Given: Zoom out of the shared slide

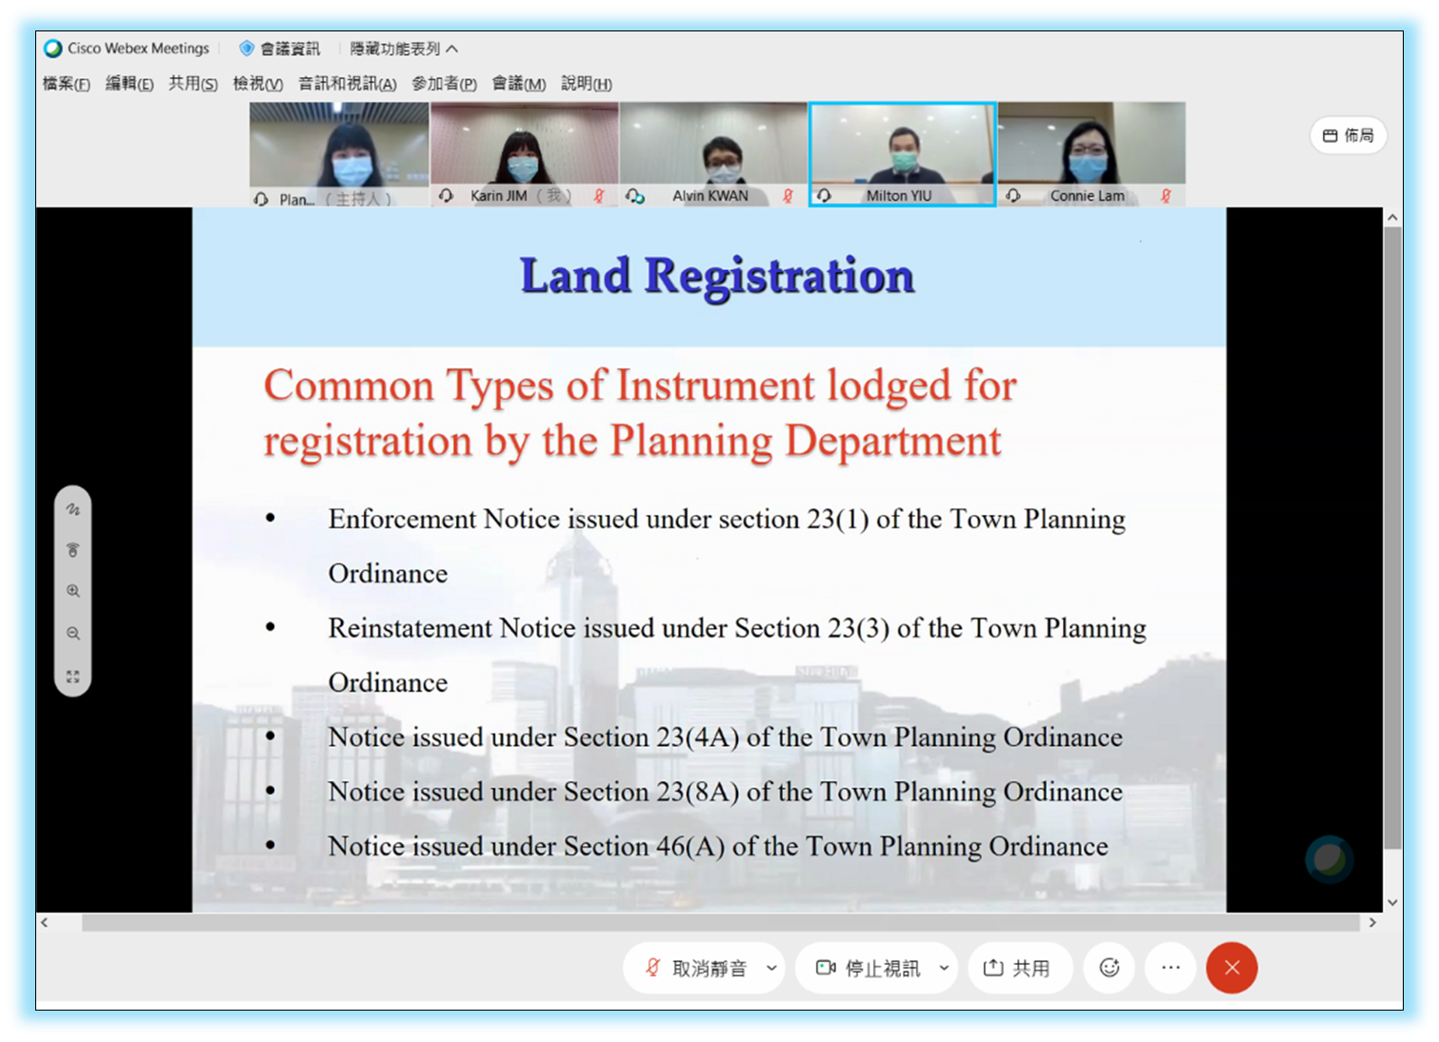Looking at the screenshot, I should (x=73, y=633).
